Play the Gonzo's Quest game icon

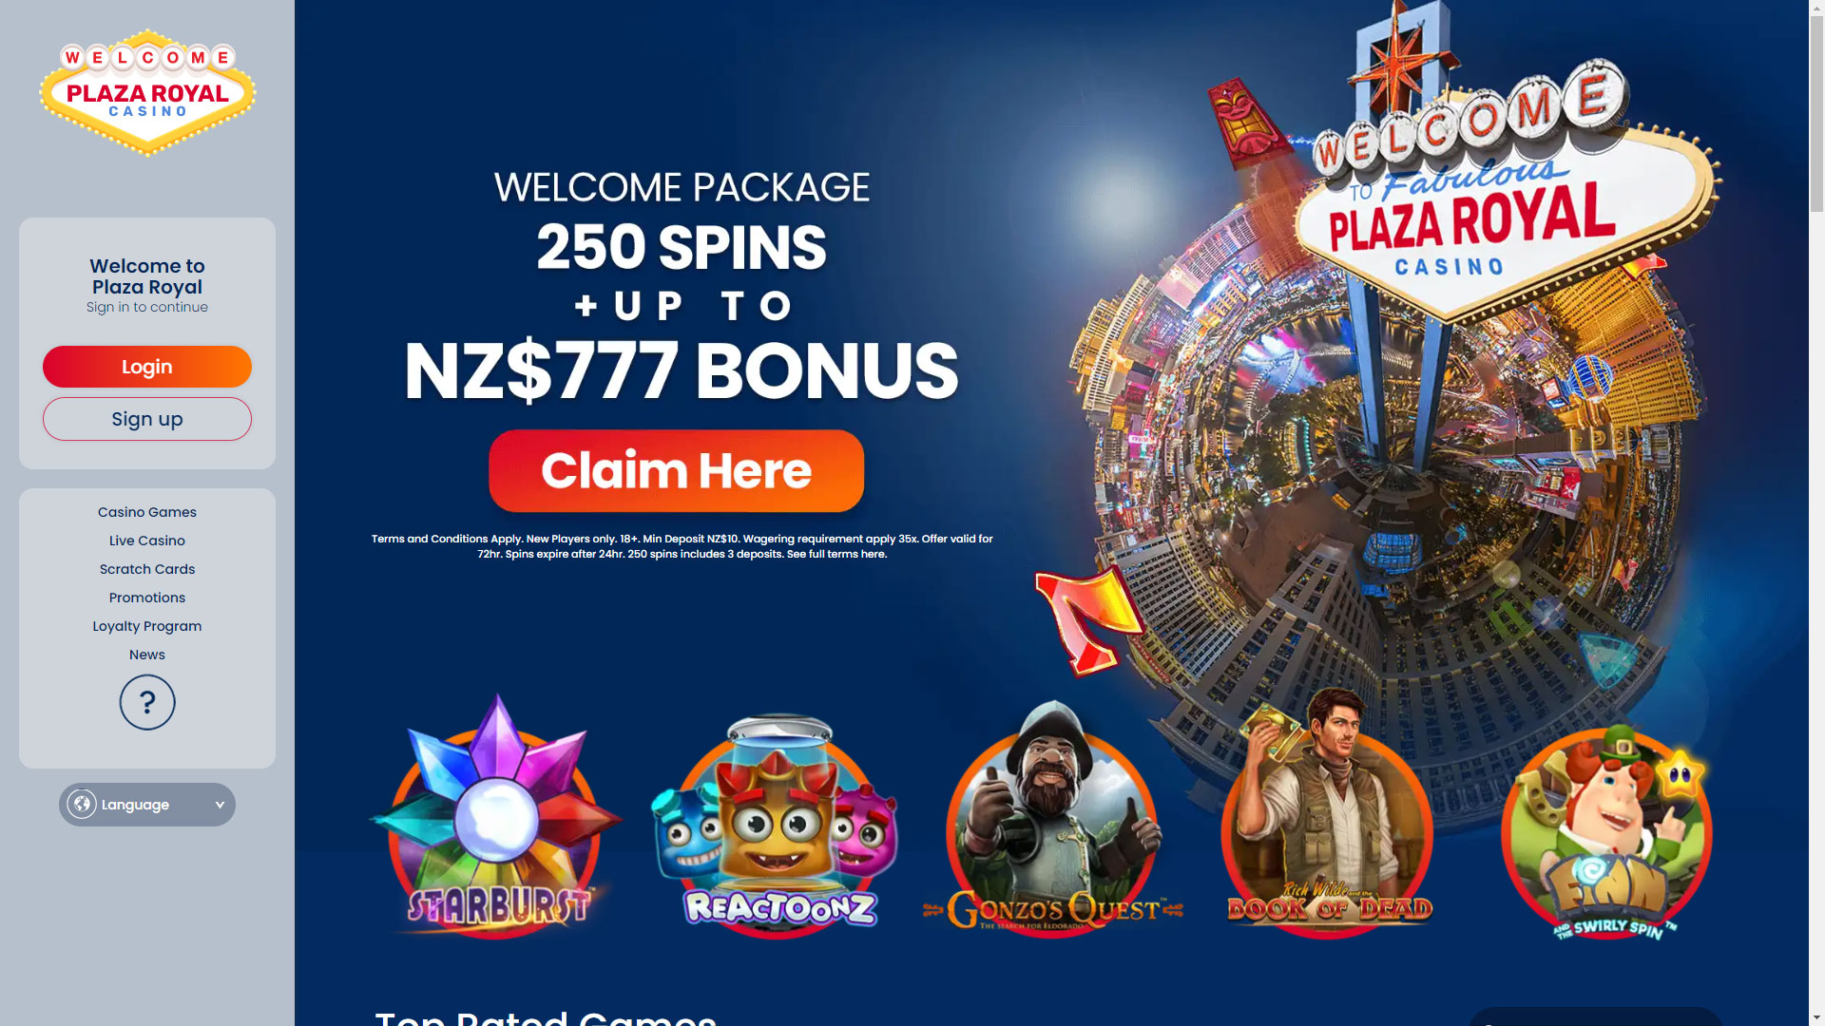coord(1052,820)
